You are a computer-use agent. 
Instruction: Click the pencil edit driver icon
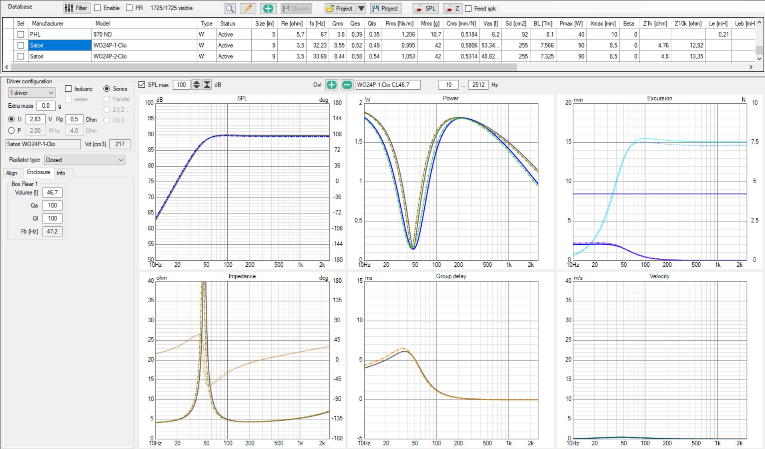pyautogui.click(x=248, y=8)
